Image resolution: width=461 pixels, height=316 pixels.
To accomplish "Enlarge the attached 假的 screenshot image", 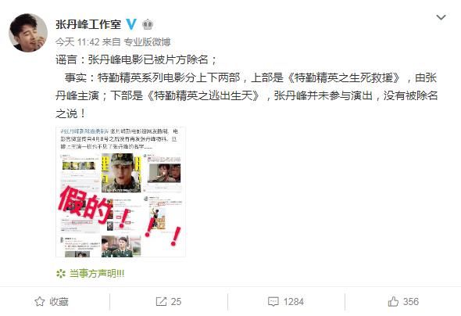I will coord(120,192).
